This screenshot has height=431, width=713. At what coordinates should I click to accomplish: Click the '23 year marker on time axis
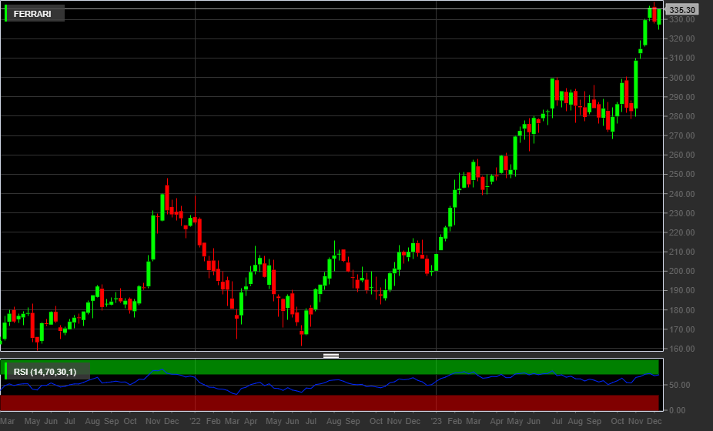pyautogui.click(x=436, y=421)
